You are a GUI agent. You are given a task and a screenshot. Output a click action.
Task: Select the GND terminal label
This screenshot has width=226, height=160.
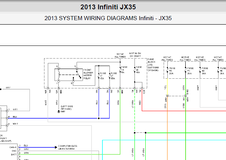[x=14, y=151]
